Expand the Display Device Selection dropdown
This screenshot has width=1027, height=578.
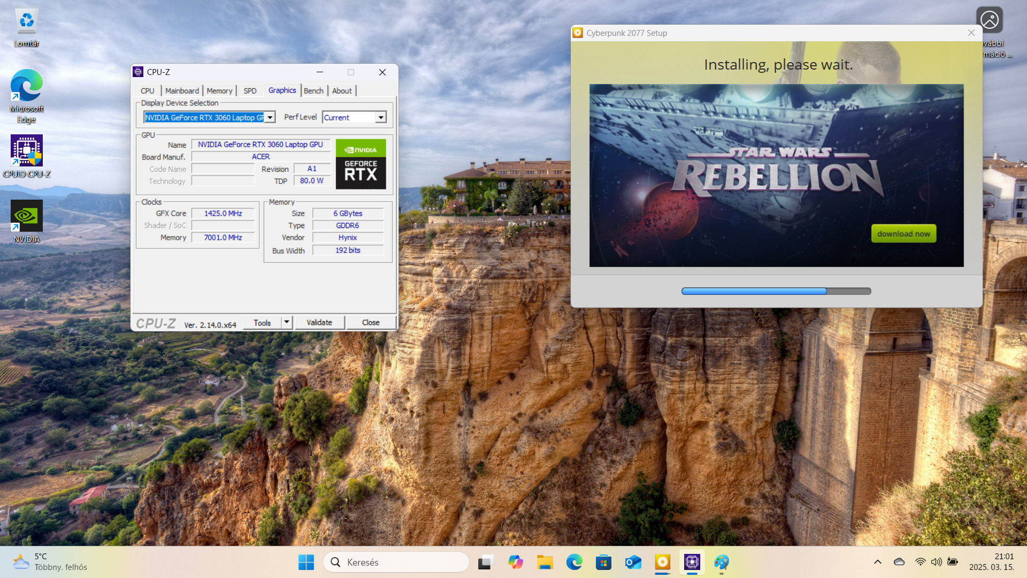tap(270, 118)
